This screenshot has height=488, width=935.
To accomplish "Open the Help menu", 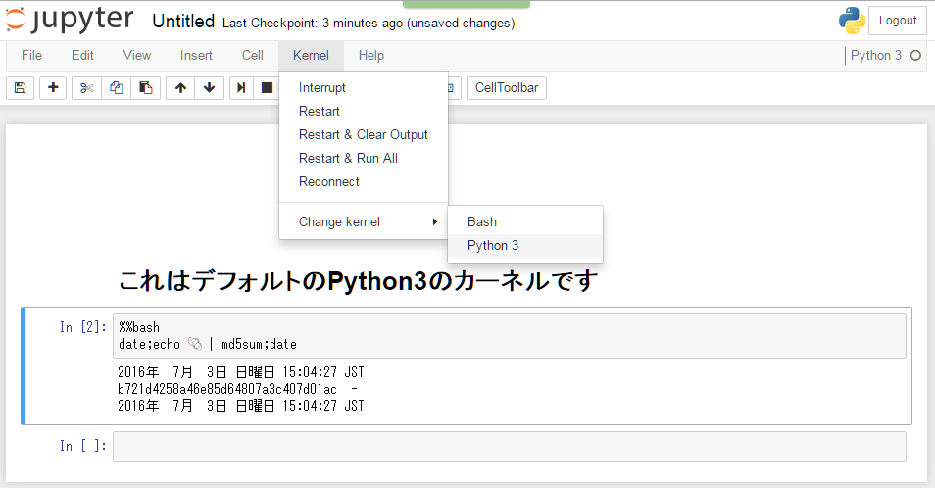I will point(370,56).
